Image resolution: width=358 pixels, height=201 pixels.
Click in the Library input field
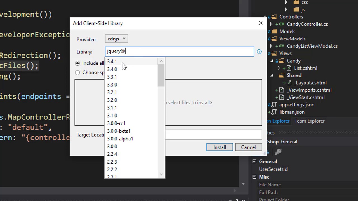180,51
